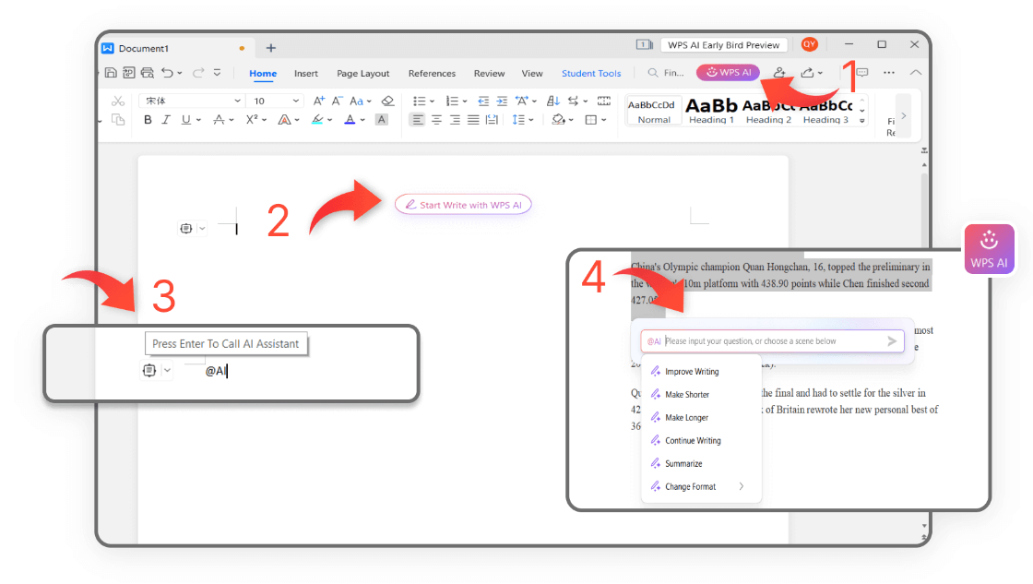Click the Find search box

[667, 73]
